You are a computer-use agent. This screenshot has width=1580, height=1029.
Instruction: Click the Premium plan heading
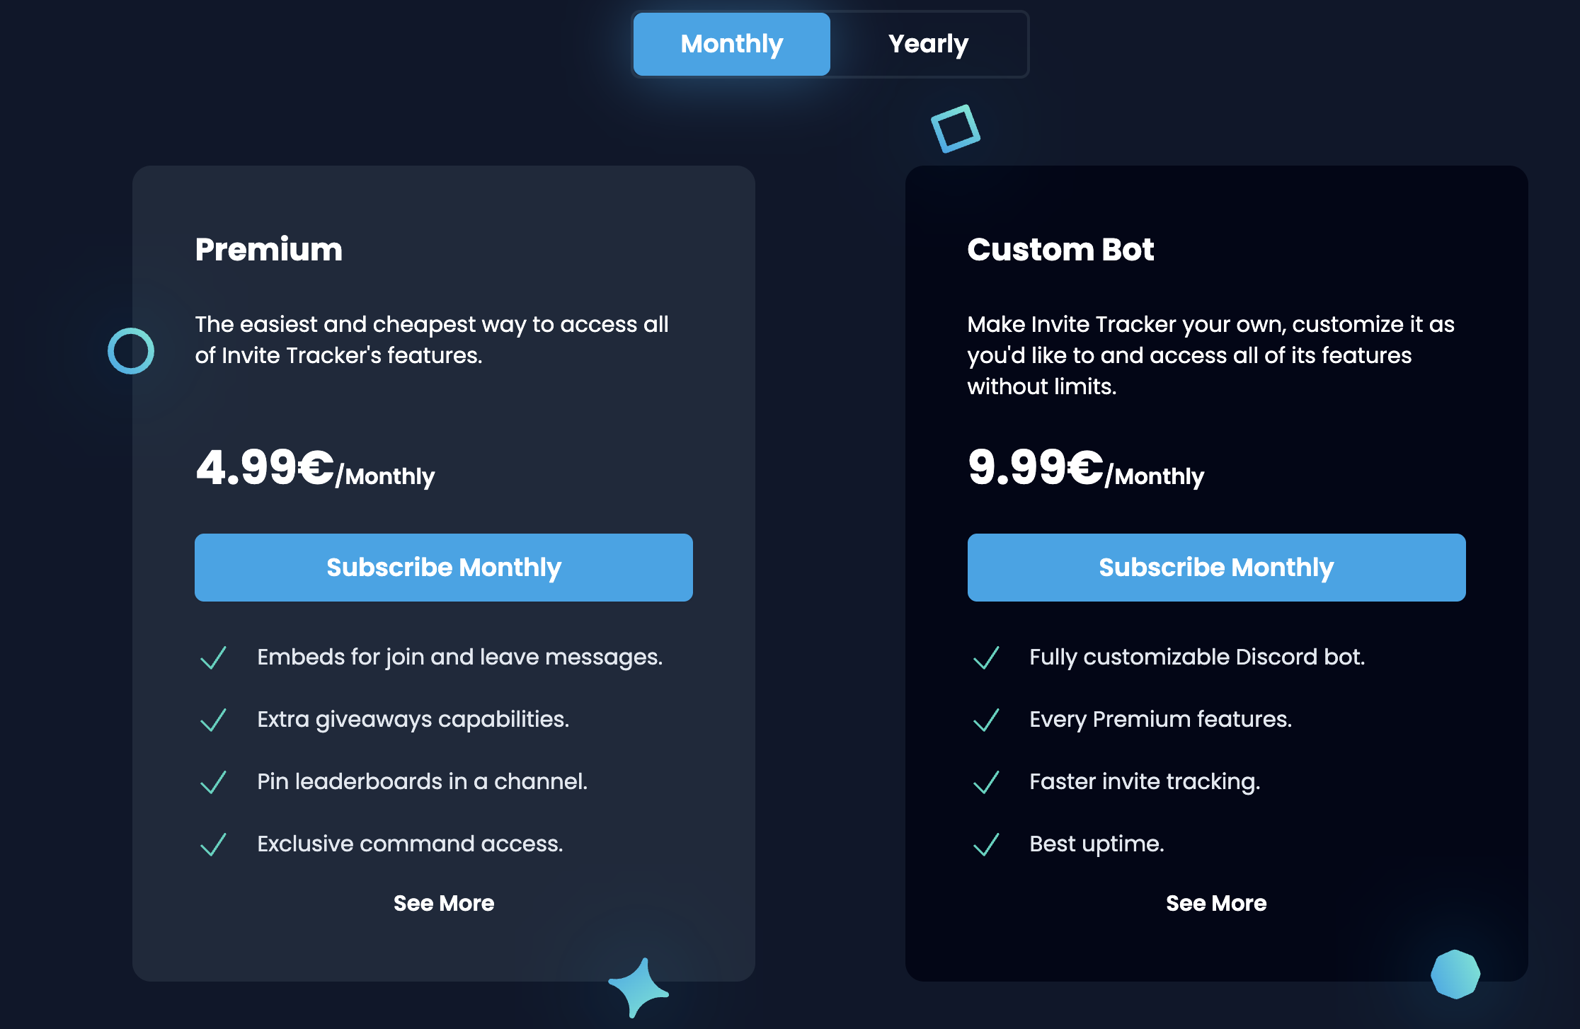(x=269, y=250)
